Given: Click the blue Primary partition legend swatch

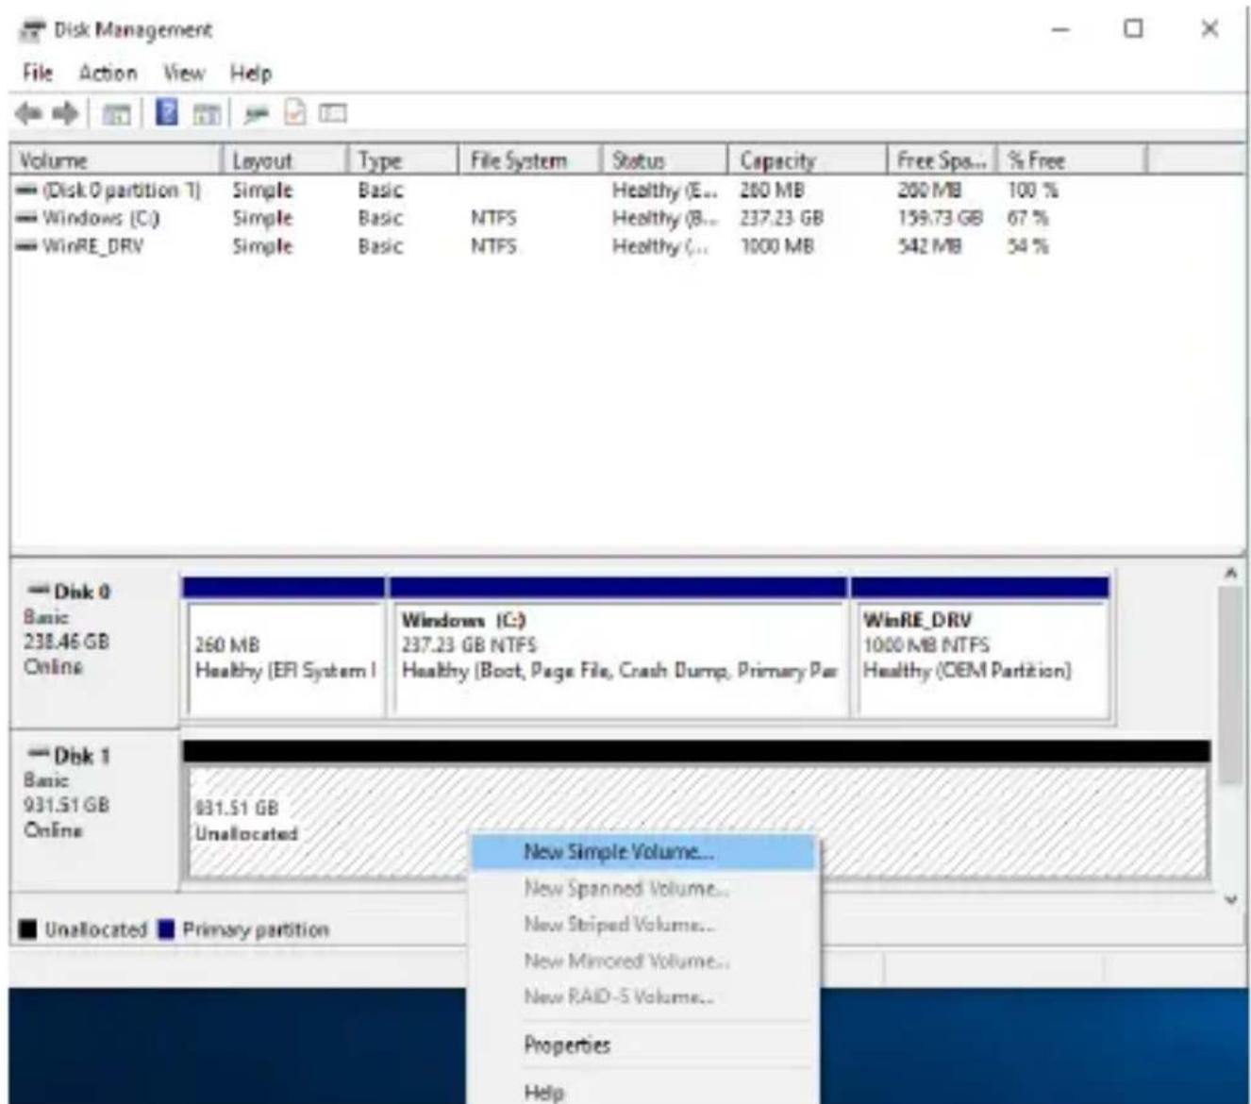Looking at the screenshot, I should 166,929.
